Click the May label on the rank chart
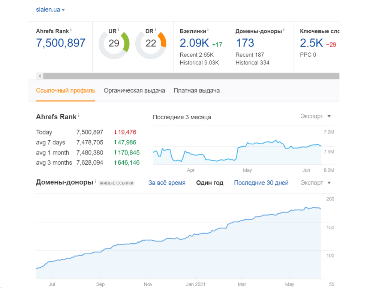382x288 pixels. (247, 170)
